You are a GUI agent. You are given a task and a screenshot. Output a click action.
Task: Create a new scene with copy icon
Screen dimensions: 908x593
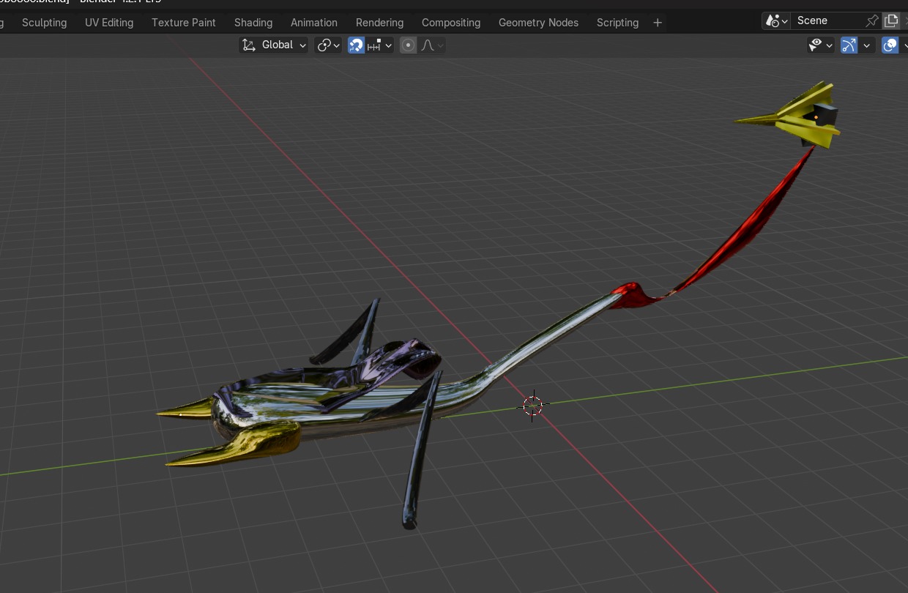tap(891, 20)
